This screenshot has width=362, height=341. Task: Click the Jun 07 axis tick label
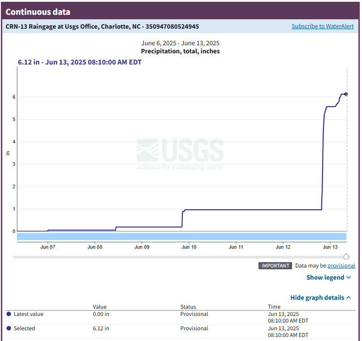(x=48, y=247)
